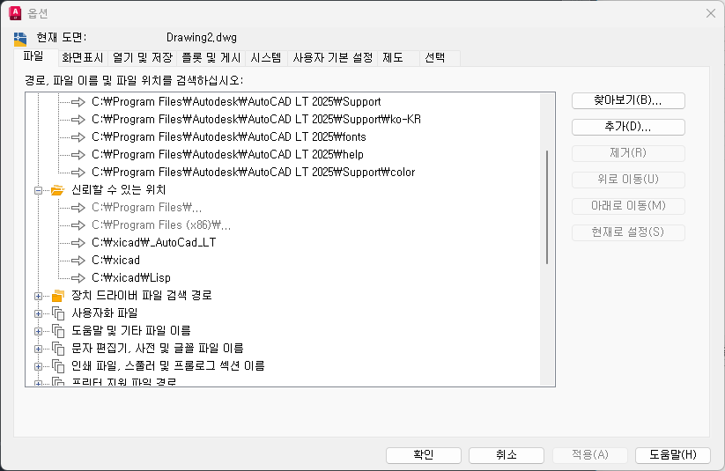This screenshot has width=725, height=471.
Task: Click the arrow icon beside the Support\ko-KR path
Action: (78, 120)
